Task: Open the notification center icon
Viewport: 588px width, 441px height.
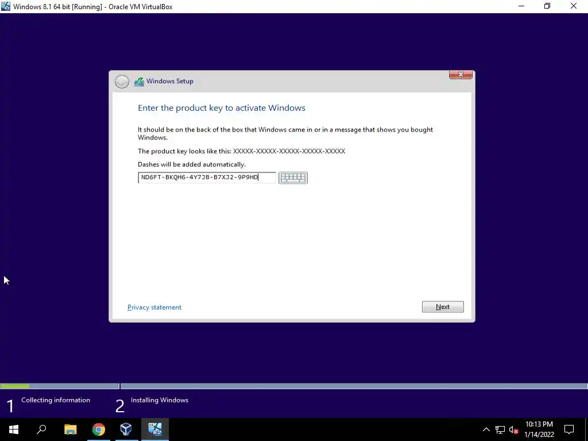Action: (x=569, y=430)
